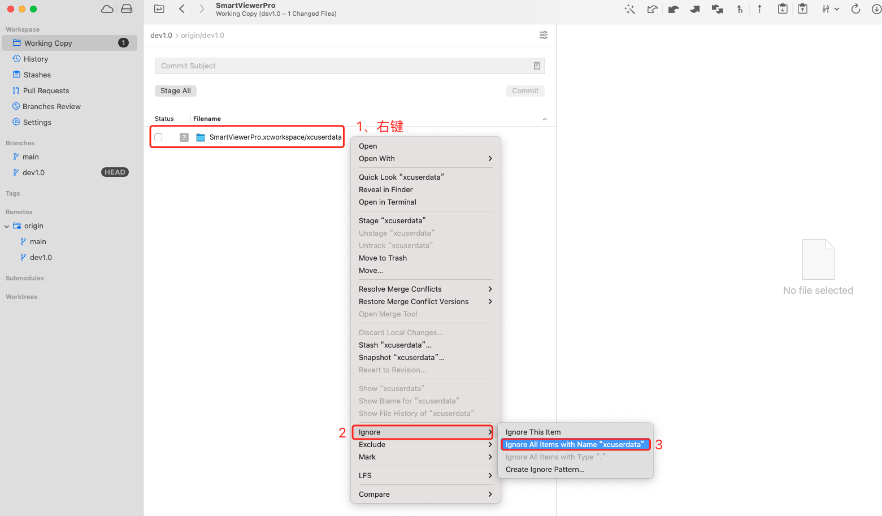Viewport: 882px width, 516px height.
Task: Focus the Commit Subject field
Action: 350,66
